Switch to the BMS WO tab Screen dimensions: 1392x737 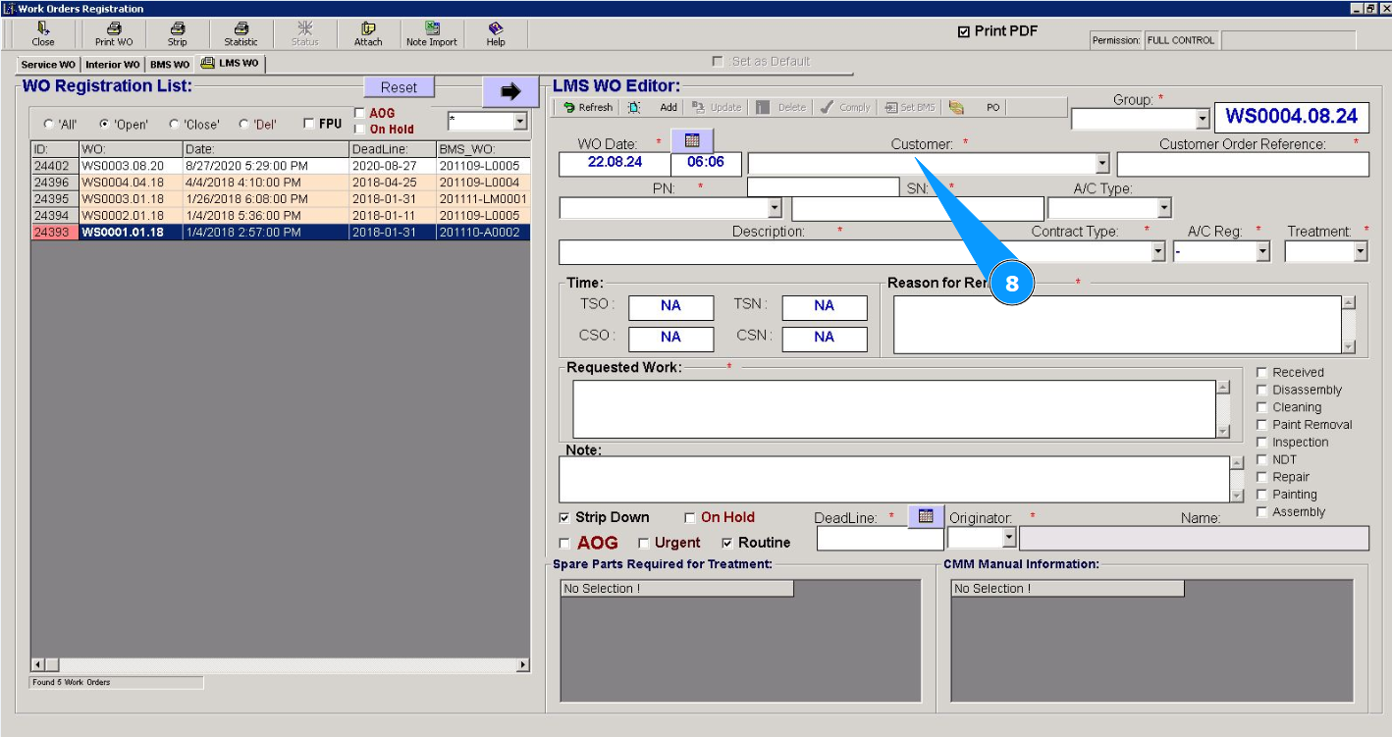click(x=170, y=65)
